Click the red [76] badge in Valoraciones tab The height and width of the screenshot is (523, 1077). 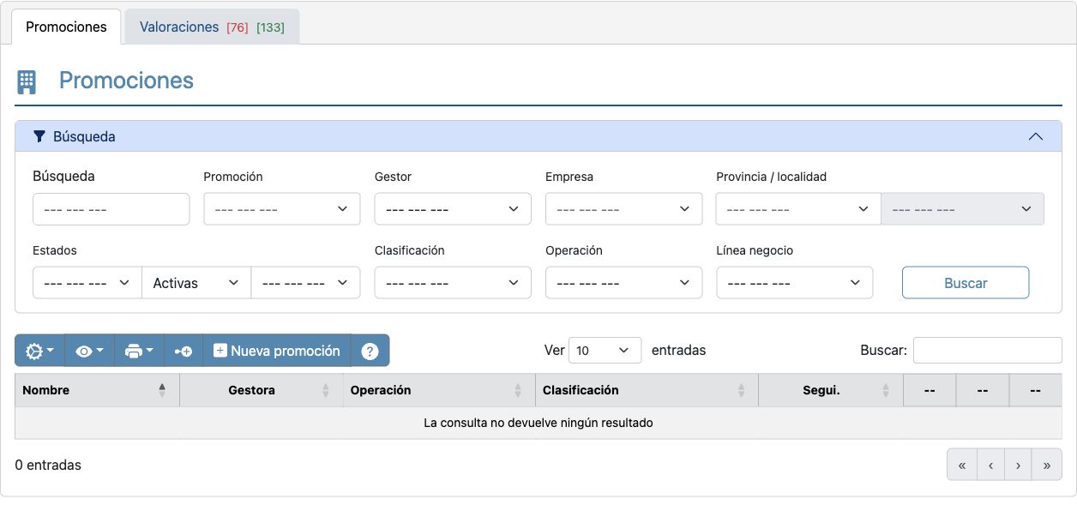coord(238,27)
